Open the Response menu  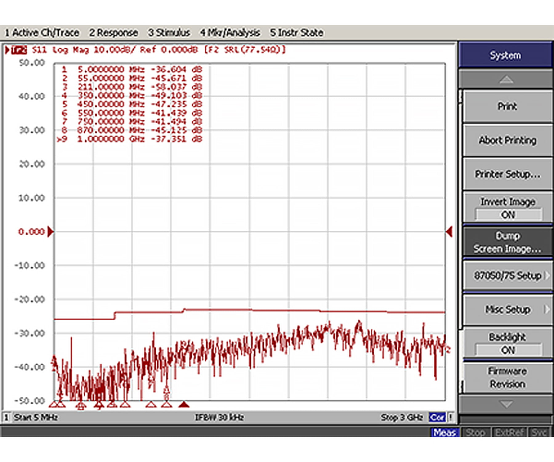tap(113, 33)
